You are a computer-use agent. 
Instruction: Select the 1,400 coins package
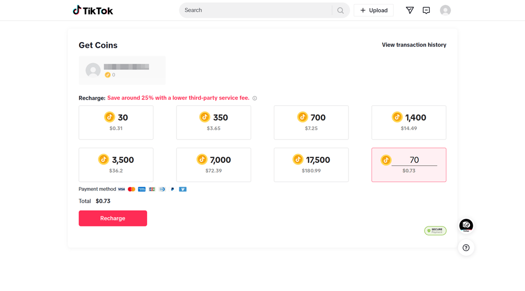point(409,122)
